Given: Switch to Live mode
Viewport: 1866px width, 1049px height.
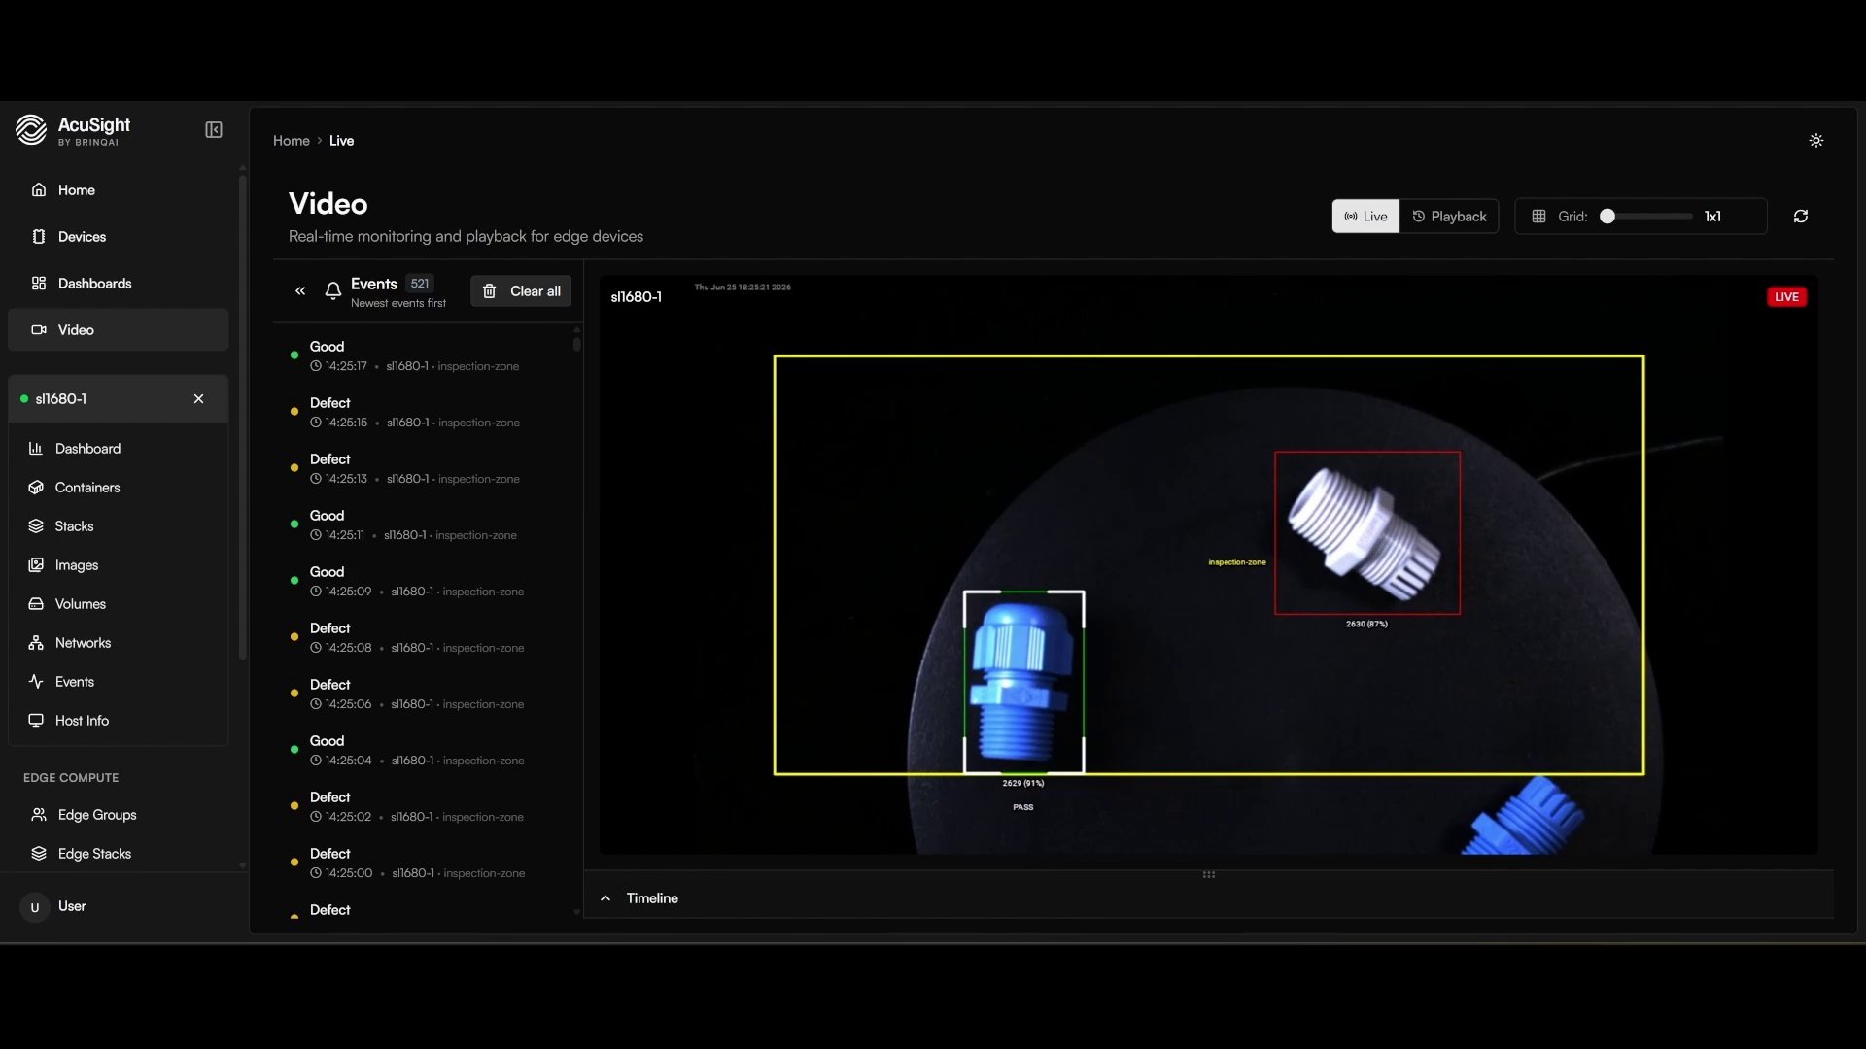Looking at the screenshot, I should pyautogui.click(x=1365, y=217).
